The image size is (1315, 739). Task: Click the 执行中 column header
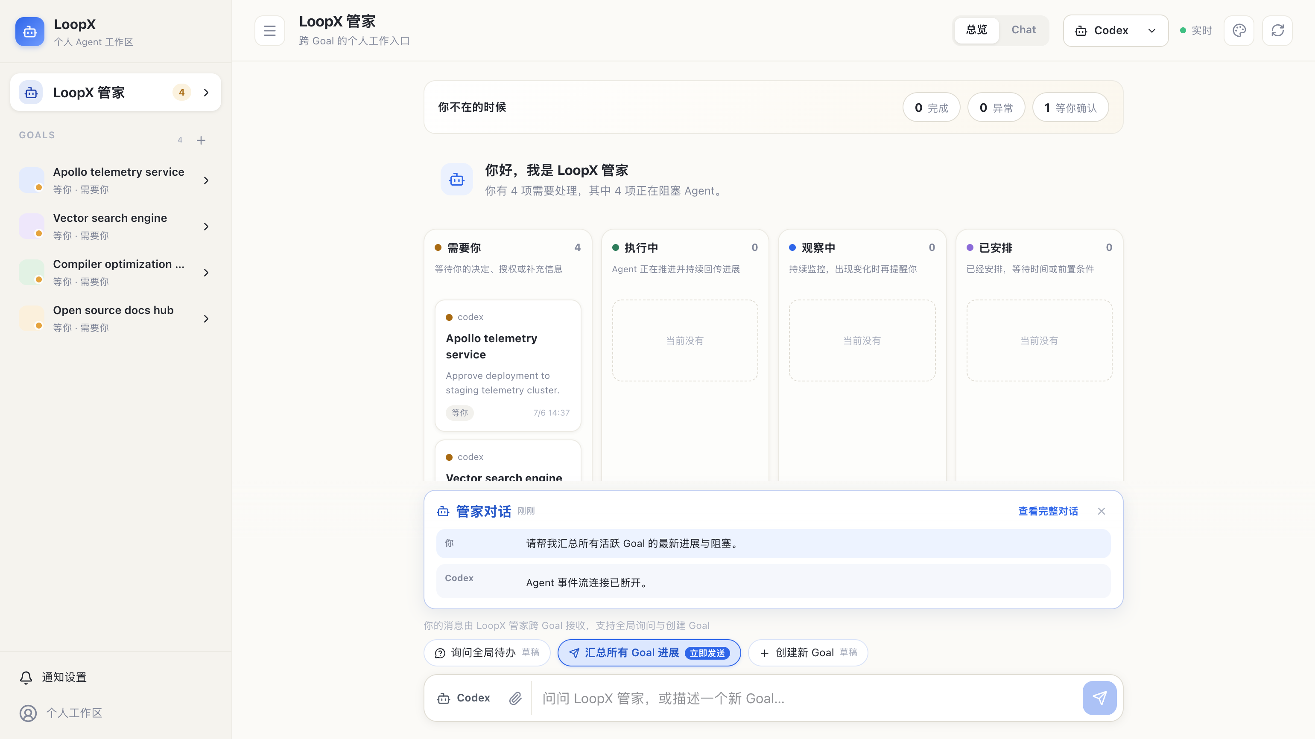[x=684, y=248]
